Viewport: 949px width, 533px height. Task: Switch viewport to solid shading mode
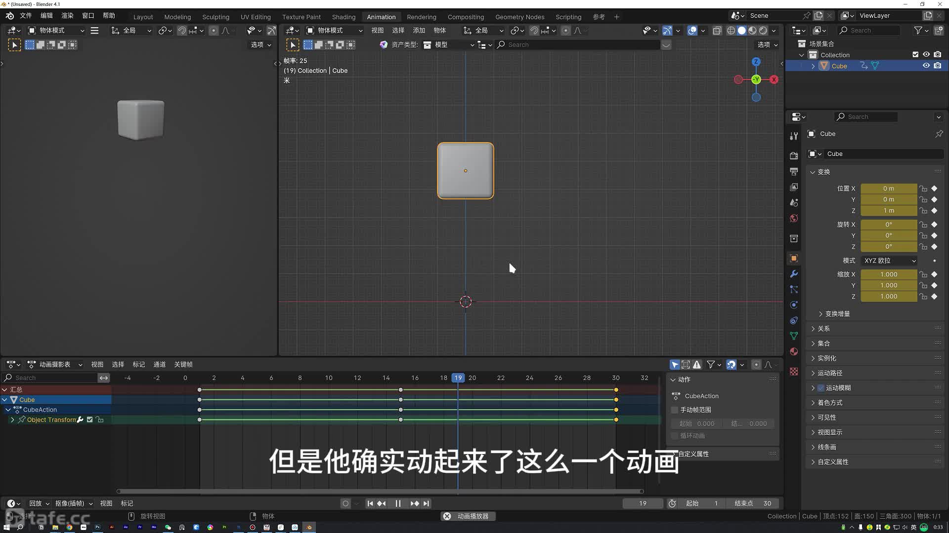coord(741,31)
